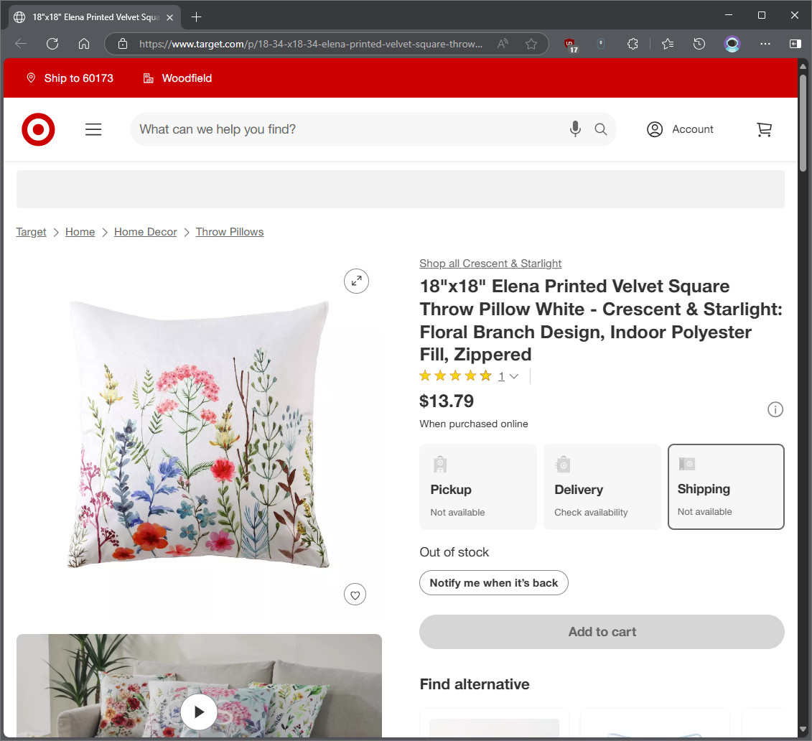Change the Ship to 60173 location
812x741 pixels.
[x=70, y=78]
